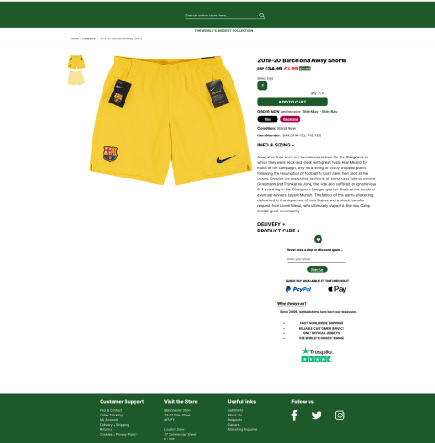Screen dimensions: 435x443
Task: Open the Instagram profile icon
Action: point(340,416)
